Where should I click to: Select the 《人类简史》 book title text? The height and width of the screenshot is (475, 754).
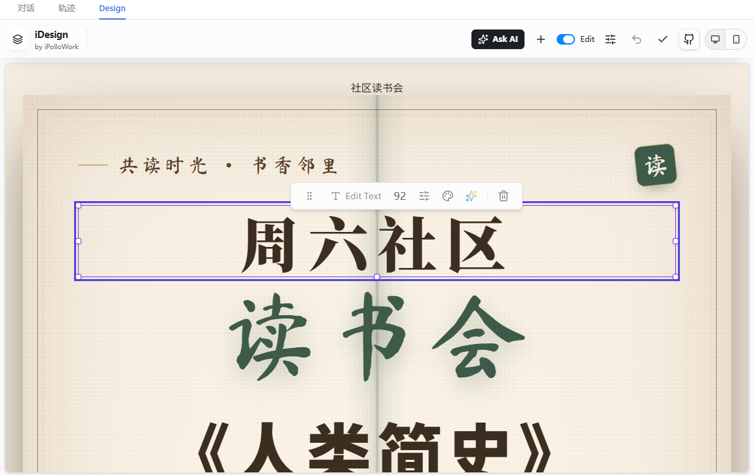click(374, 447)
